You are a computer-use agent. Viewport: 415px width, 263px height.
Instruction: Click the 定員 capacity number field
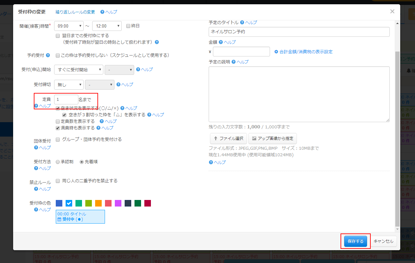tap(66, 99)
